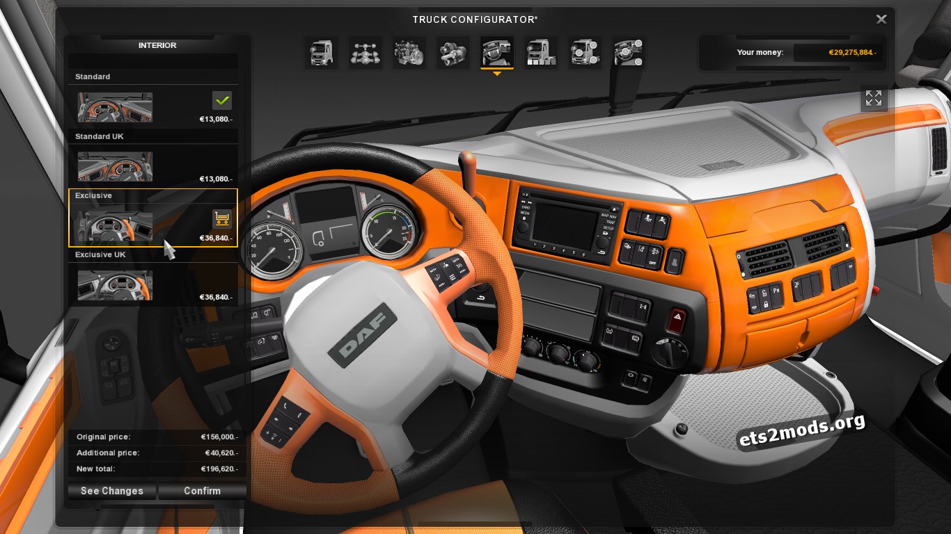Click the Exclusive UK label

(100, 254)
